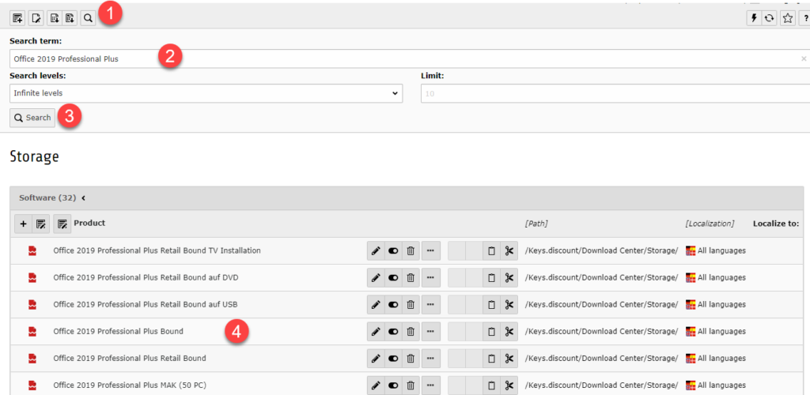The image size is (810, 395).
Task: Bookmark this page with the star icon
Action: pyautogui.click(x=787, y=18)
